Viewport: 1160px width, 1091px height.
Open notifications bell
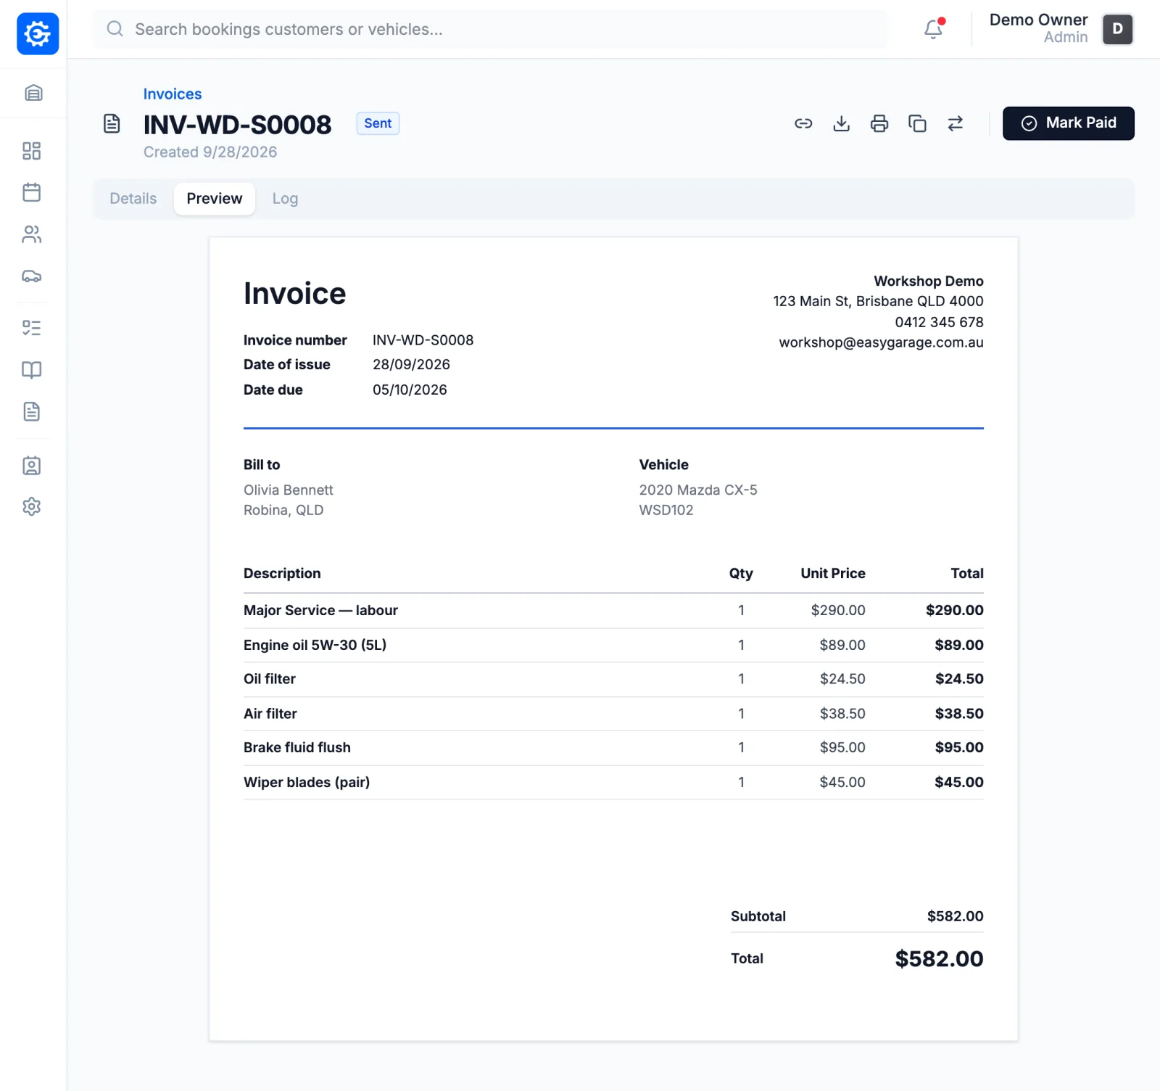point(934,29)
